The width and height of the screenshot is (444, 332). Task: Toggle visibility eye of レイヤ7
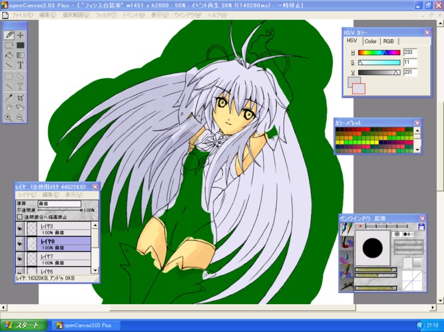19,260
